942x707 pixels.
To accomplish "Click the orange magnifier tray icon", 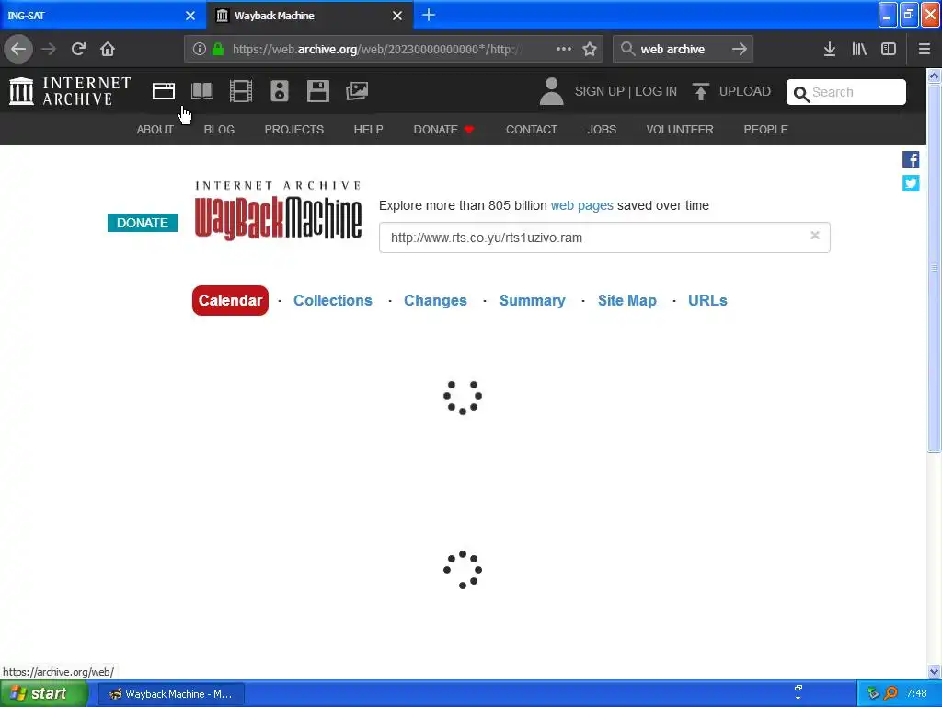I will (x=890, y=693).
